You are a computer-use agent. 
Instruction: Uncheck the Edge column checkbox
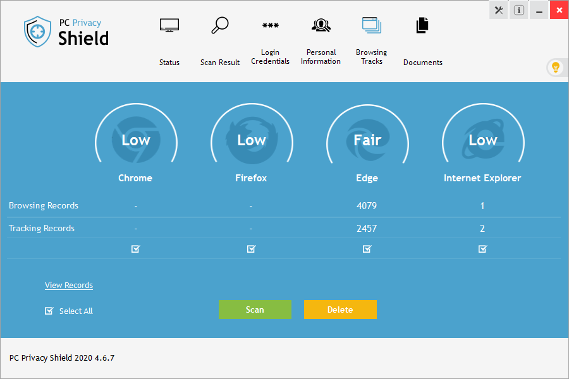click(367, 249)
